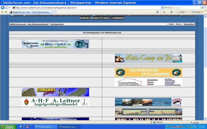207x129 pixels.
Task: Click the Refresh page icon
Action: (166, 7)
